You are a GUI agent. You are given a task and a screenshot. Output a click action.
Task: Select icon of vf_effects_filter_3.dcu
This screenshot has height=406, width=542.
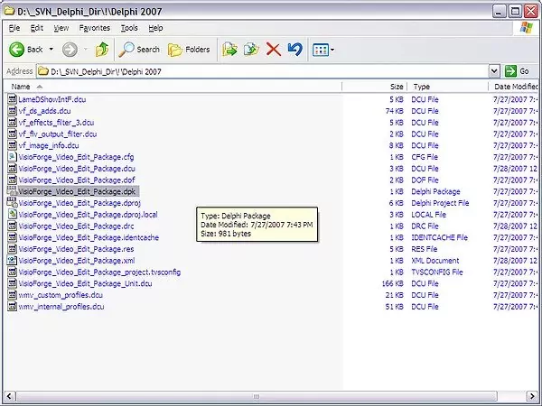click(12, 122)
